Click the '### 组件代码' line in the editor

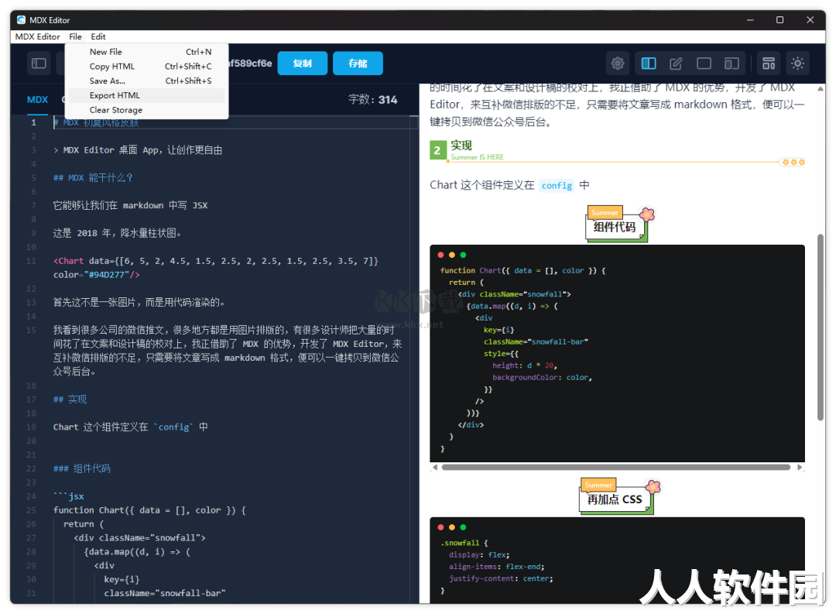(x=81, y=469)
